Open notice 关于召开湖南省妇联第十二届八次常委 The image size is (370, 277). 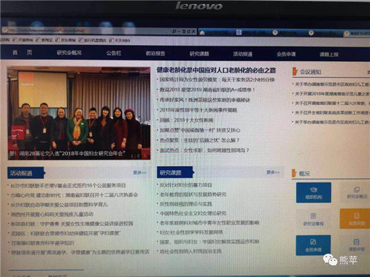click(332, 103)
